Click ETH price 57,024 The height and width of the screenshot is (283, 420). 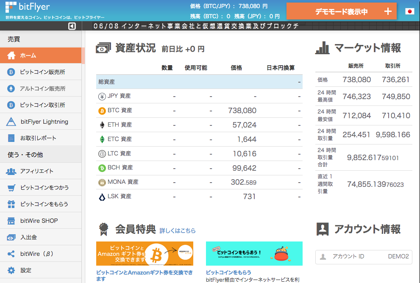pos(244,125)
